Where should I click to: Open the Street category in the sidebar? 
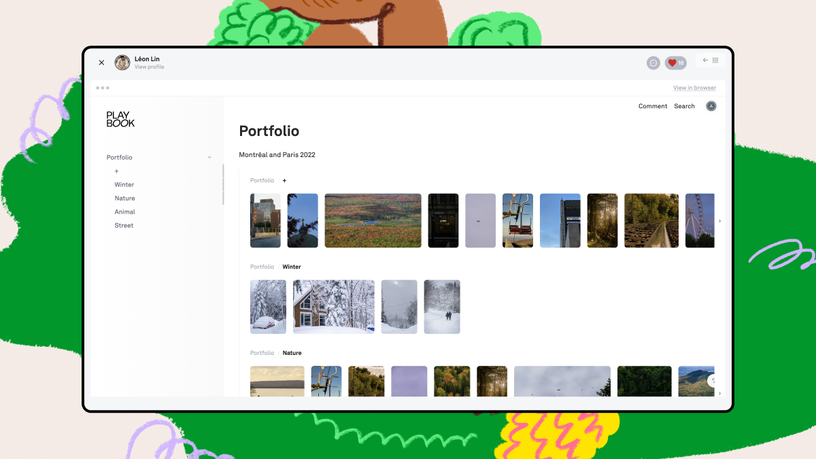click(124, 226)
